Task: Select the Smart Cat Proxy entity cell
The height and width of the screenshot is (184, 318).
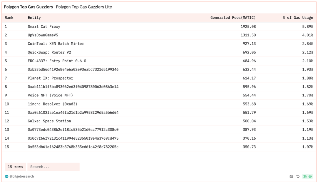Action: pyautogui.click(x=44, y=27)
